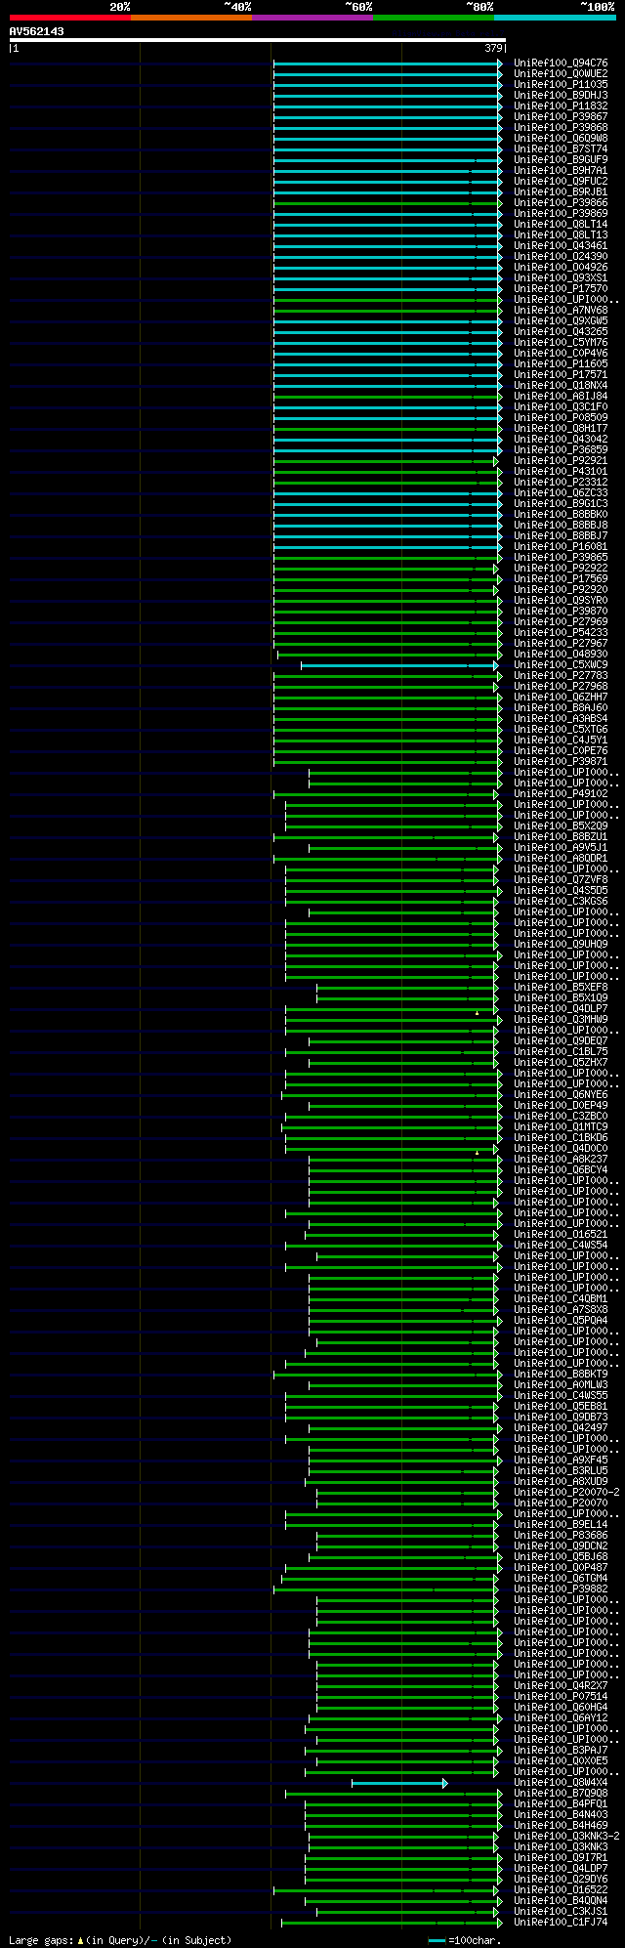
Task: Select hit label UniRef100_Q93XS1
Action: (561, 278)
